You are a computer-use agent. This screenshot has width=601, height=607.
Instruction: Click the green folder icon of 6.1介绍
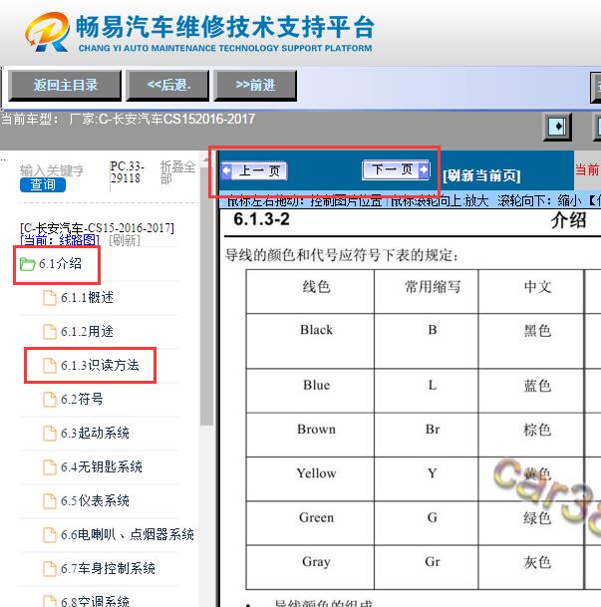[28, 264]
